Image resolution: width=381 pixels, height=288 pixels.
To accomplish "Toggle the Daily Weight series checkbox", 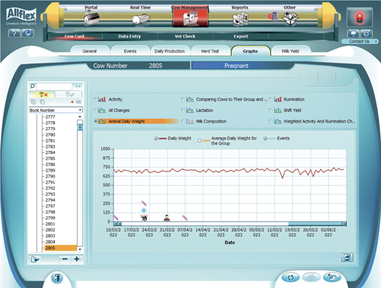I will tap(156, 139).
